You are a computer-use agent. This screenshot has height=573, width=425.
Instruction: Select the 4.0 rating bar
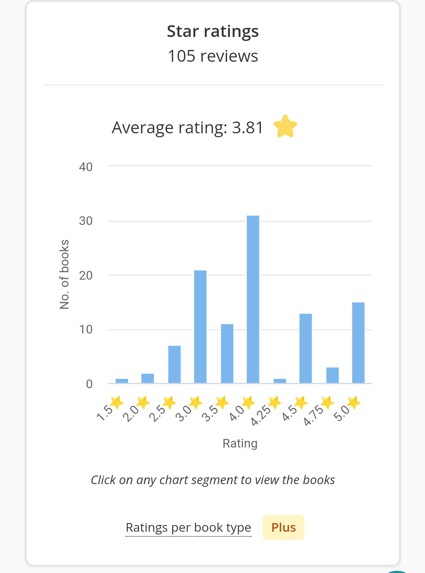click(253, 299)
